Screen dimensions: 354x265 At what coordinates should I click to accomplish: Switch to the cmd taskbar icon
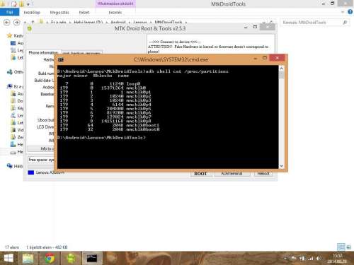tap(92, 259)
